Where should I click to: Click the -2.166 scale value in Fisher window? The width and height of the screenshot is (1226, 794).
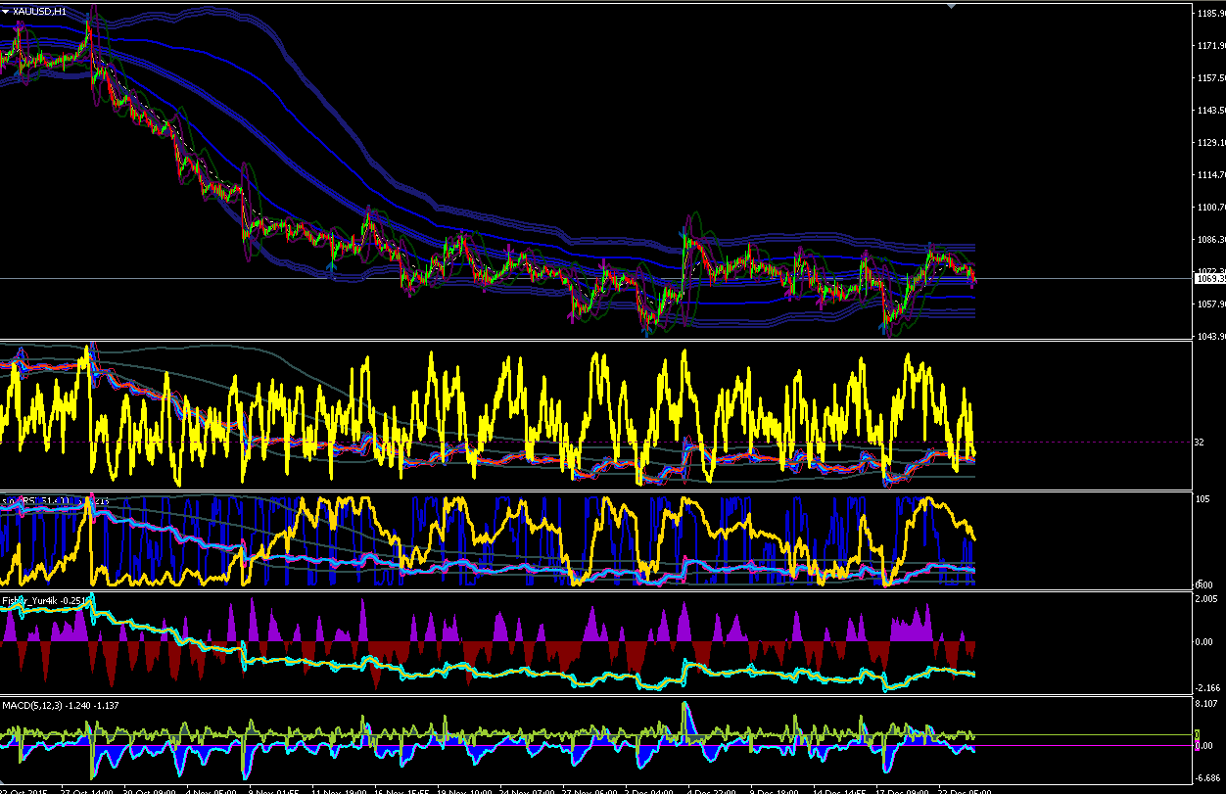point(1207,688)
